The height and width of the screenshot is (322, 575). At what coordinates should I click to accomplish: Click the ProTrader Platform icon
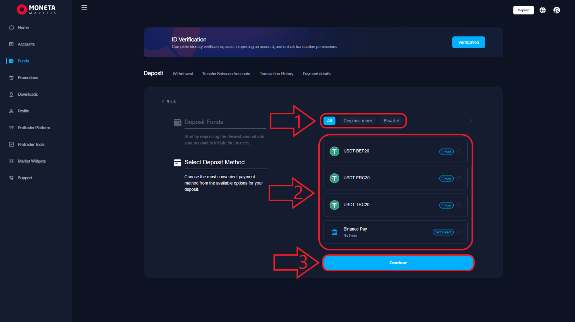pos(11,128)
